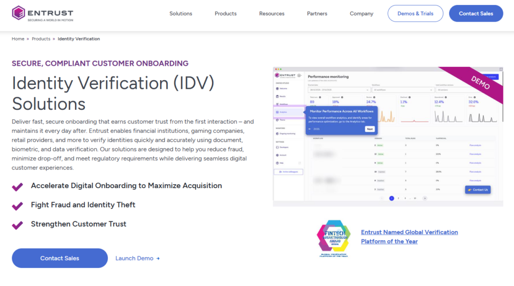The image size is (514, 286).
Task: Open Ongoing monitoring in demo sidebar
Action: [286, 133]
